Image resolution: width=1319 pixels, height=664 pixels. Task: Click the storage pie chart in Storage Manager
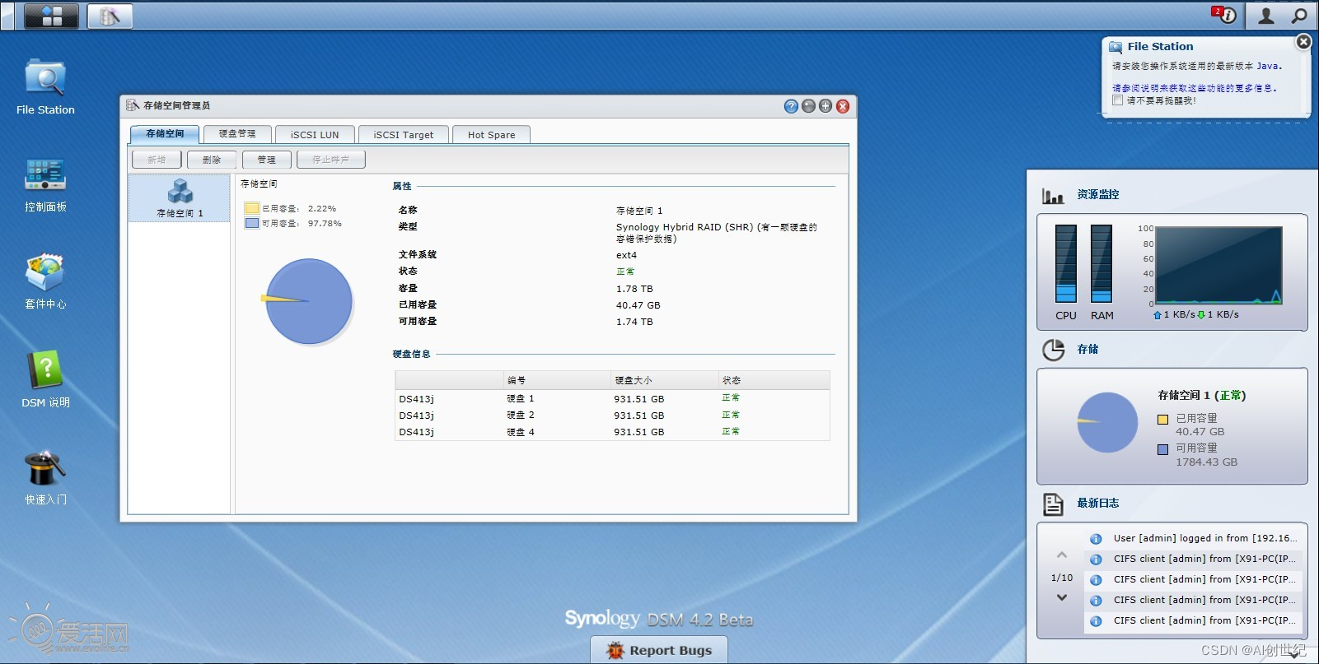click(309, 301)
